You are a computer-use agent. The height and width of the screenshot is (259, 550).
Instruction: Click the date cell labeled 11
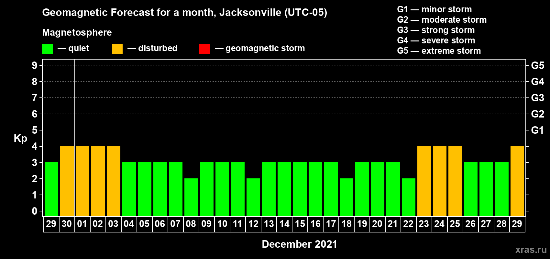[x=238, y=224]
